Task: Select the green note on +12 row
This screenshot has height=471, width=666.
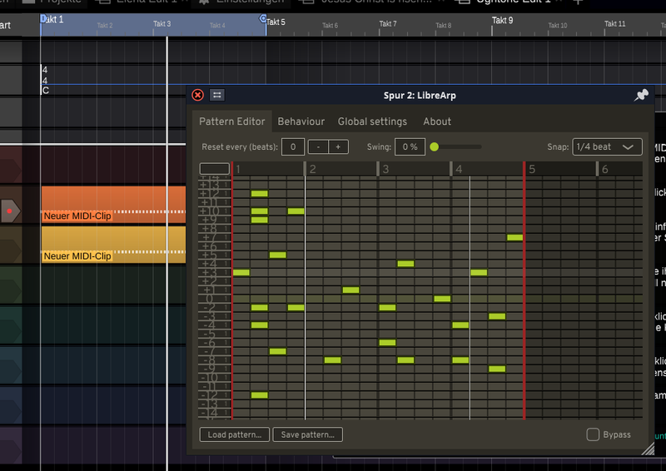Action: pyautogui.click(x=260, y=194)
